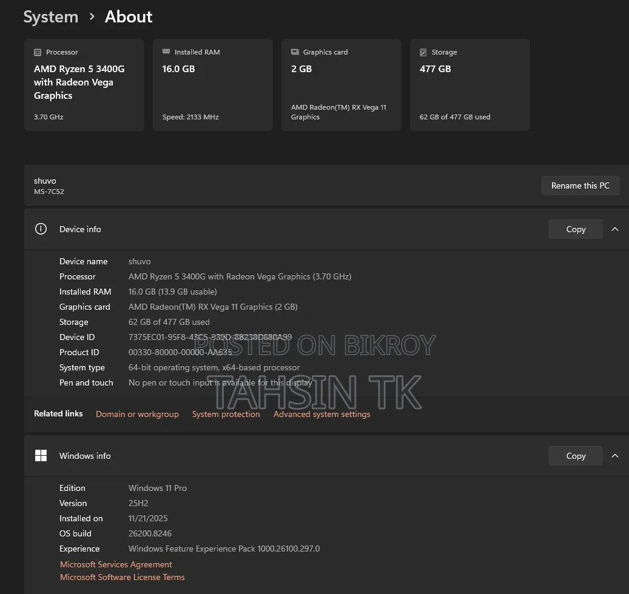Click the Device info circle-i icon
The width and height of the screenshot is (629, 594).
(x=41, y=229)
